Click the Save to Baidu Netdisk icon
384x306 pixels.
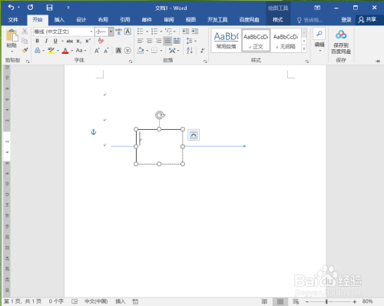pyautogui.click(x=341, y=35)
